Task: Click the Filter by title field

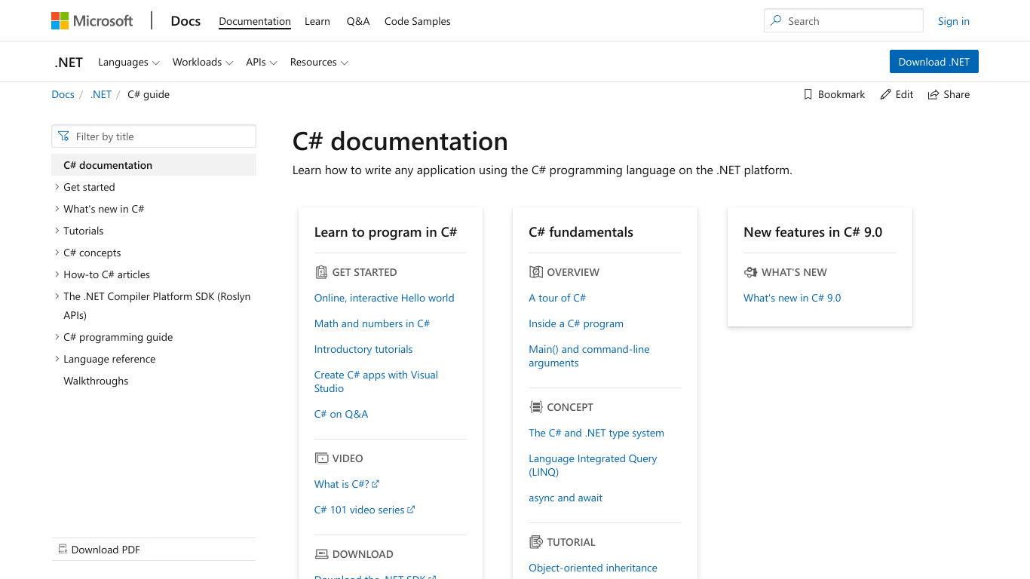Action: [154, 136]
